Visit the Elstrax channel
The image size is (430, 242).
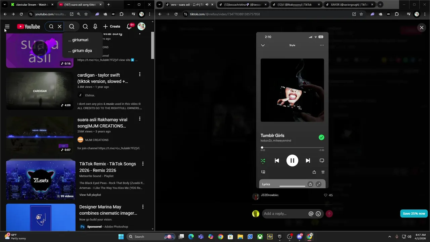tap(90, 95)
